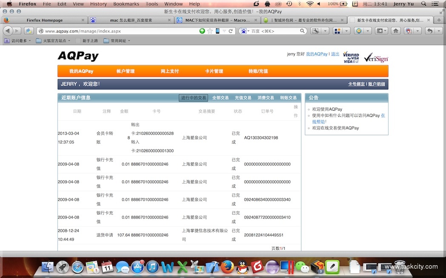
Task: Click order number 20081224104449551
Action: point(263,235)
